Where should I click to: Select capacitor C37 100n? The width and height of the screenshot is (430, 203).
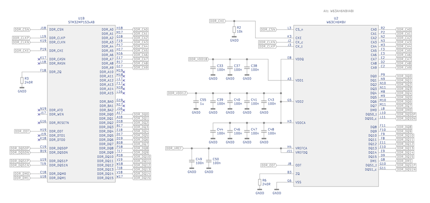coord(230,68)
